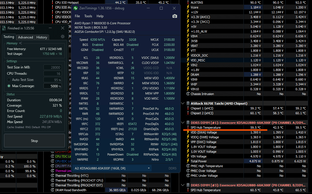312x194 pixels.
Task: Click the Speed 6200 MT/s value in ZenTimings
Action: tap(97, 40)
